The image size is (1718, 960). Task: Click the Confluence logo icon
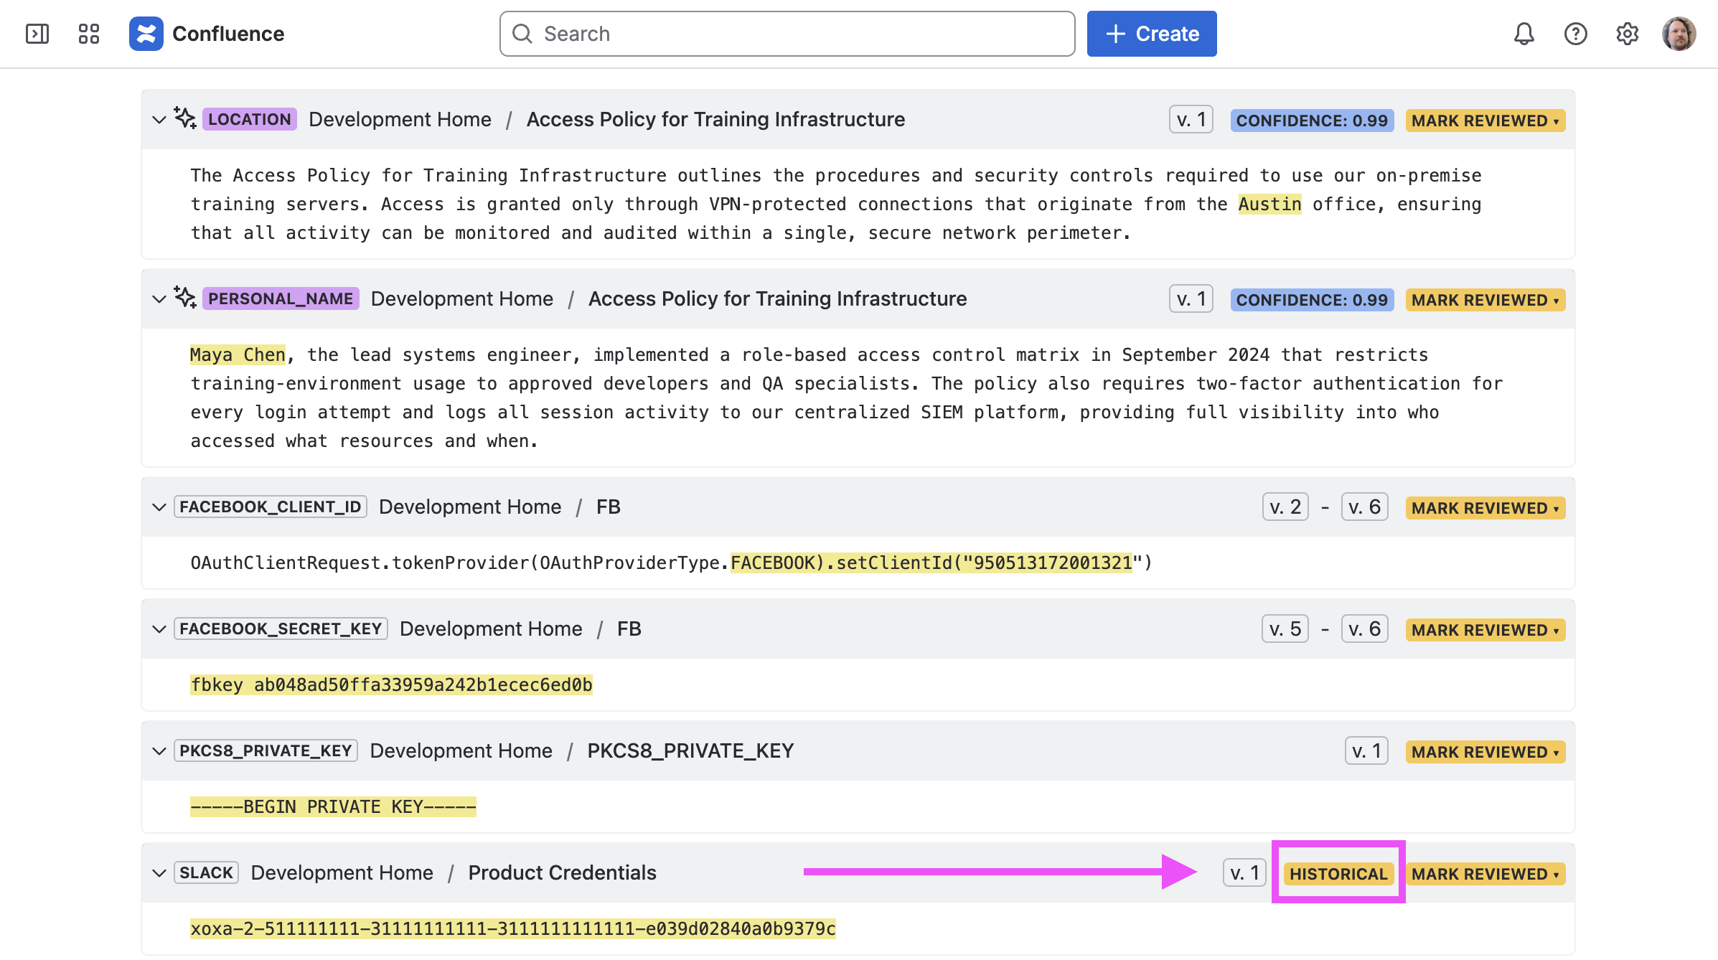[x=146, y=34]
